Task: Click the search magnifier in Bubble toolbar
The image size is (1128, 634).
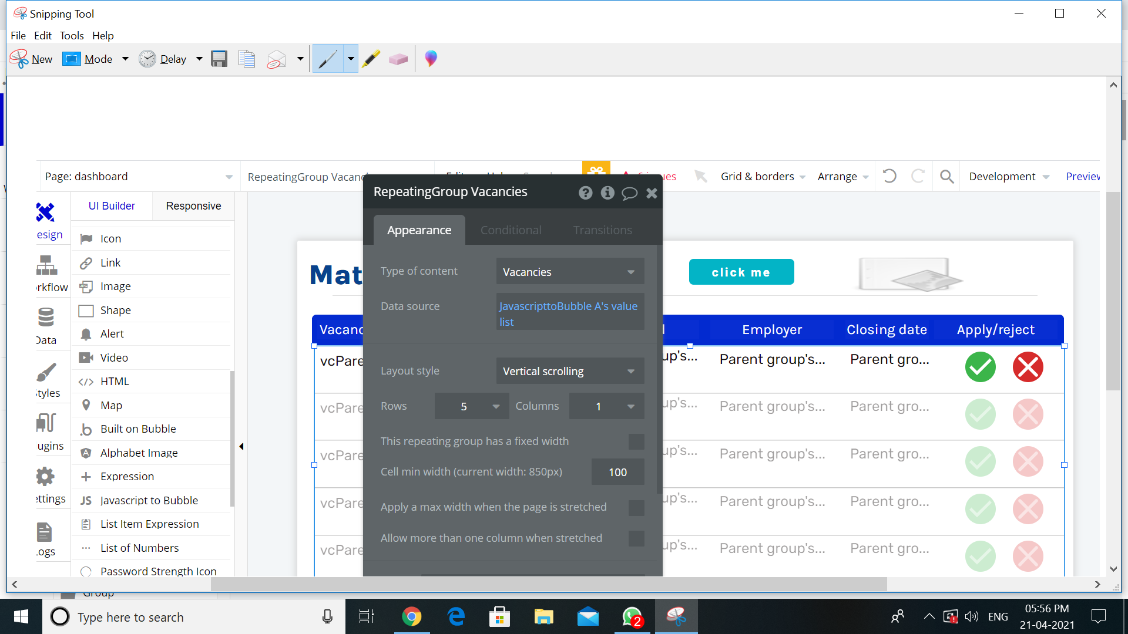Action: (x=946, y=177)
